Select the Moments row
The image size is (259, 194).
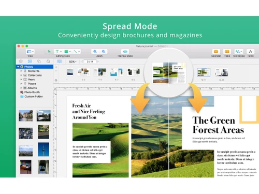(x=35, y=71)
